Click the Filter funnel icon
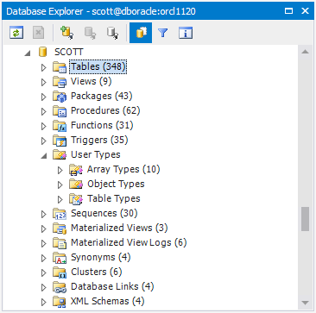The height and width of the screenshot is (313, 316). pyautogui.click(x=163, y=33)
